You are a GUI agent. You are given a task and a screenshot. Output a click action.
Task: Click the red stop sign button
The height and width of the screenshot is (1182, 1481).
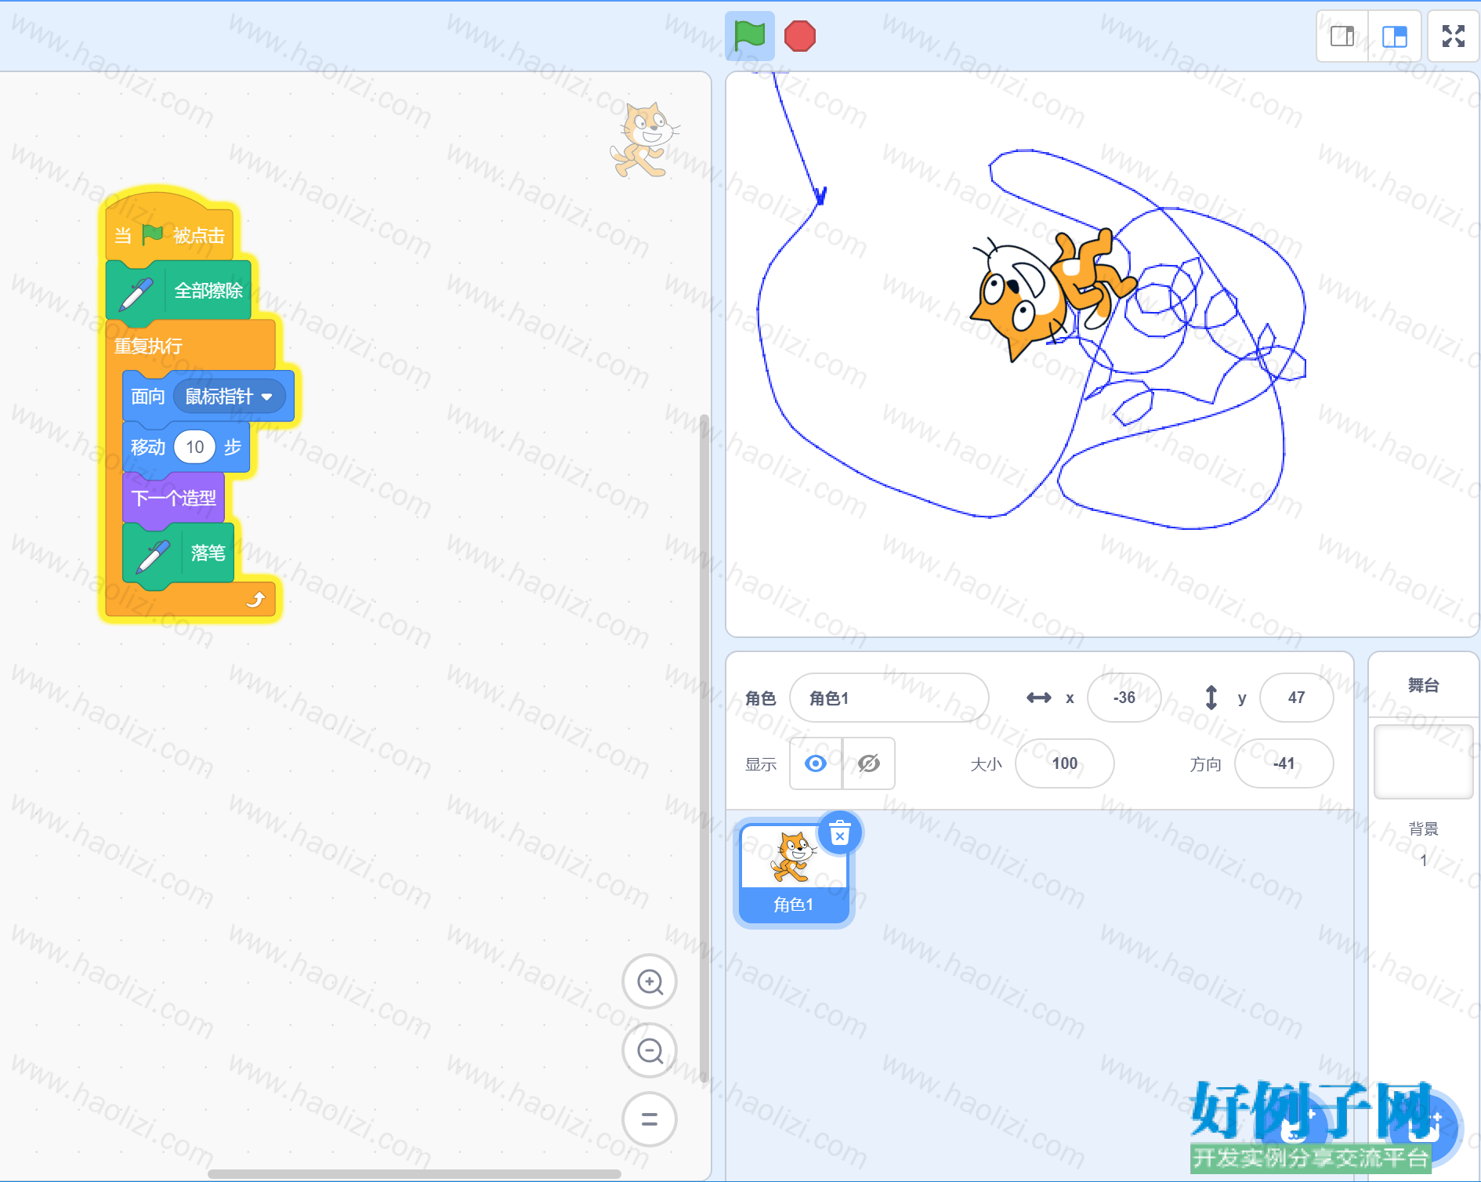[x=800, y=36]
